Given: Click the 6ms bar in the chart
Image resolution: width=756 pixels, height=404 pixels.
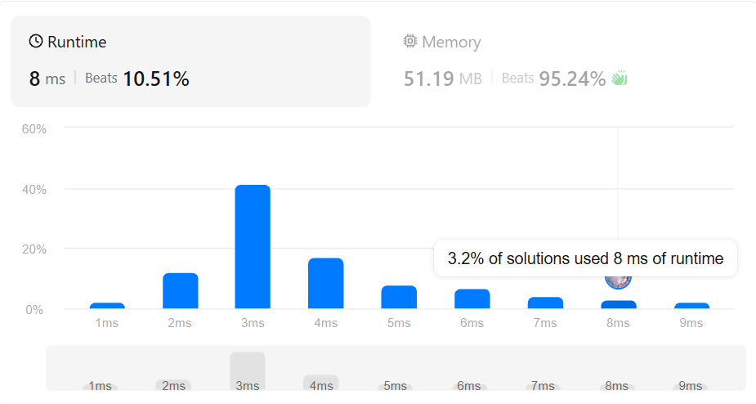Looking at the screenshot, I should [x=472, y=299].
